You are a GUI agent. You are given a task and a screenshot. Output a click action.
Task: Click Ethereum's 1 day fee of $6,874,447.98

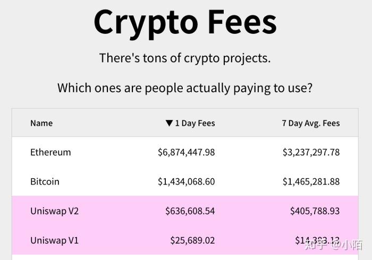click(x=187, y=152)
